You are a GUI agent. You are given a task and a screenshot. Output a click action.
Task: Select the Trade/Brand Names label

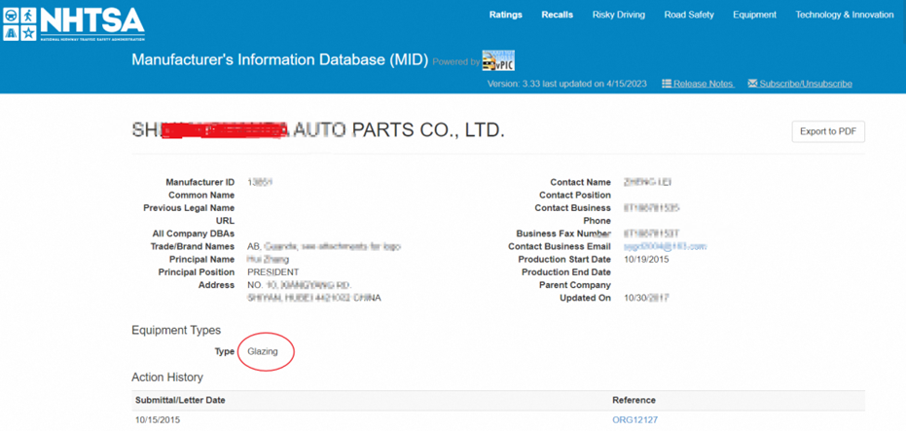click(193, 247)
